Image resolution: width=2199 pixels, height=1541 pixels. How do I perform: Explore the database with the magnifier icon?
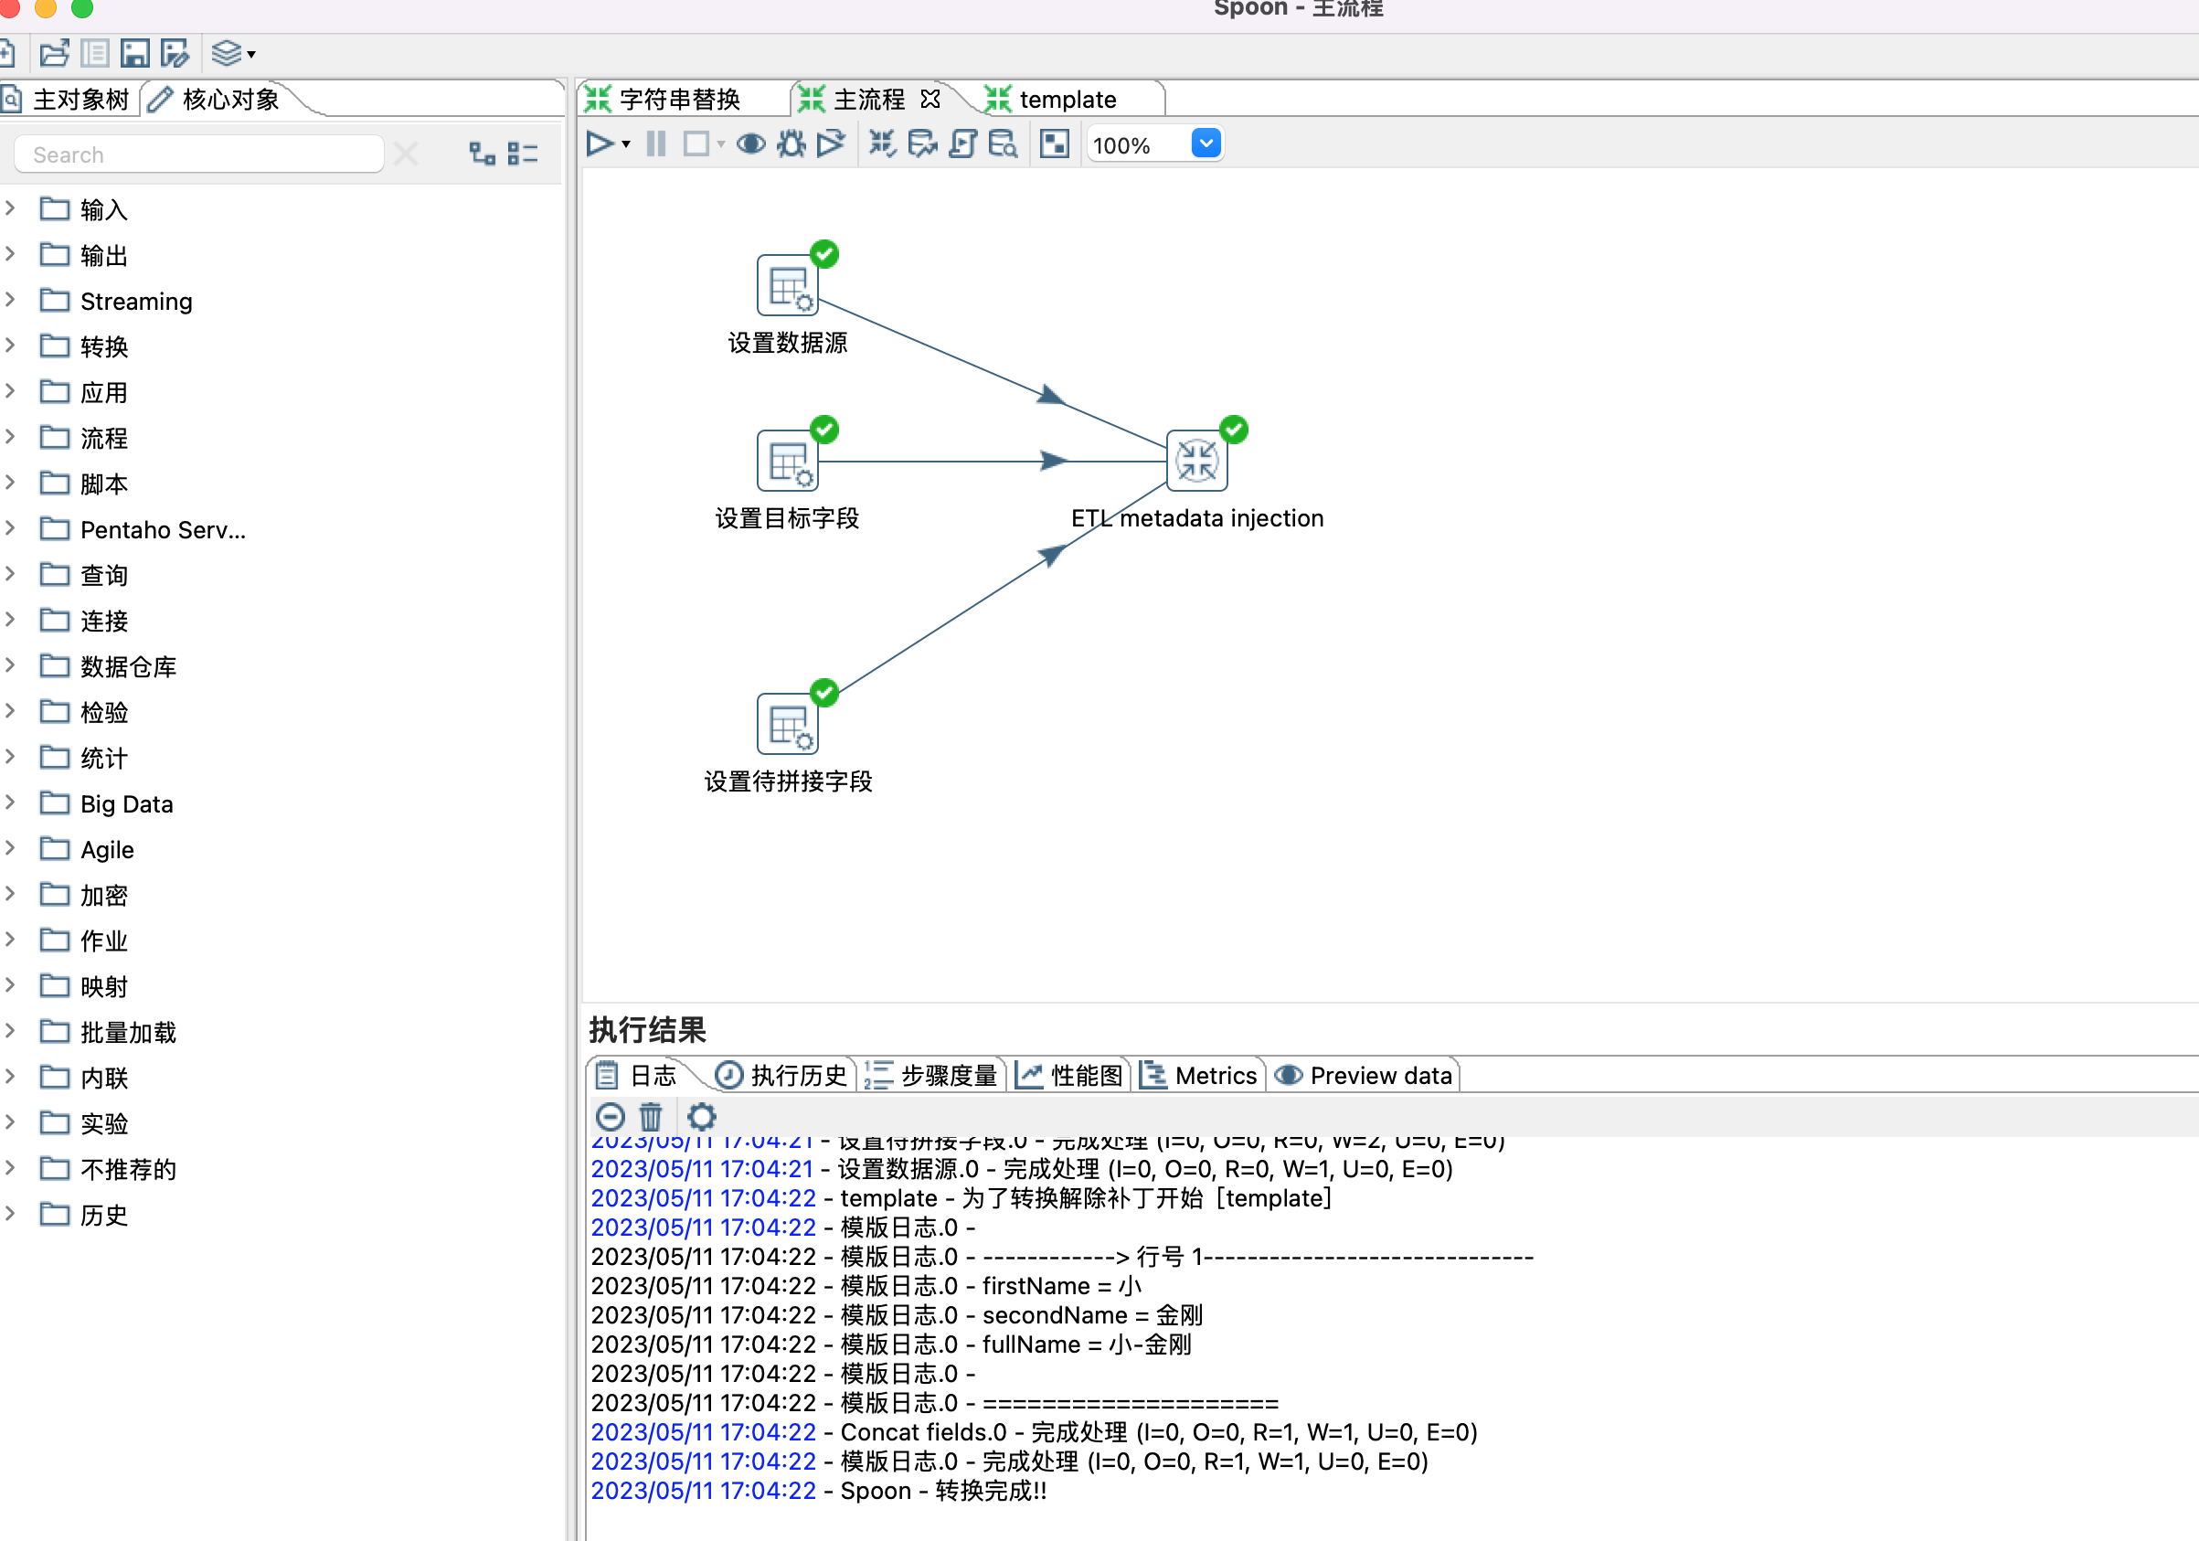pos(1001,143)
